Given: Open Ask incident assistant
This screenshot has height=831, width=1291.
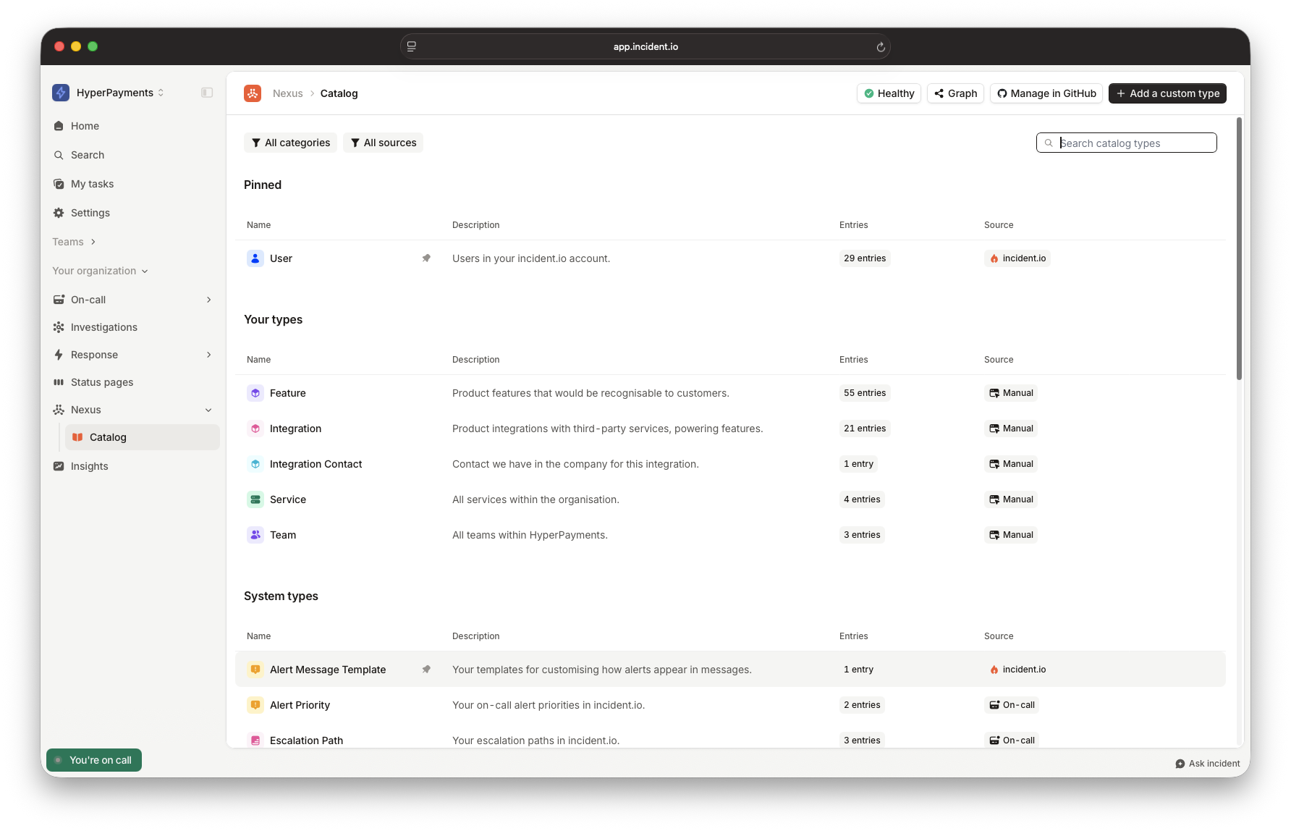Looking at the screenshot, I should point(1208,764).
